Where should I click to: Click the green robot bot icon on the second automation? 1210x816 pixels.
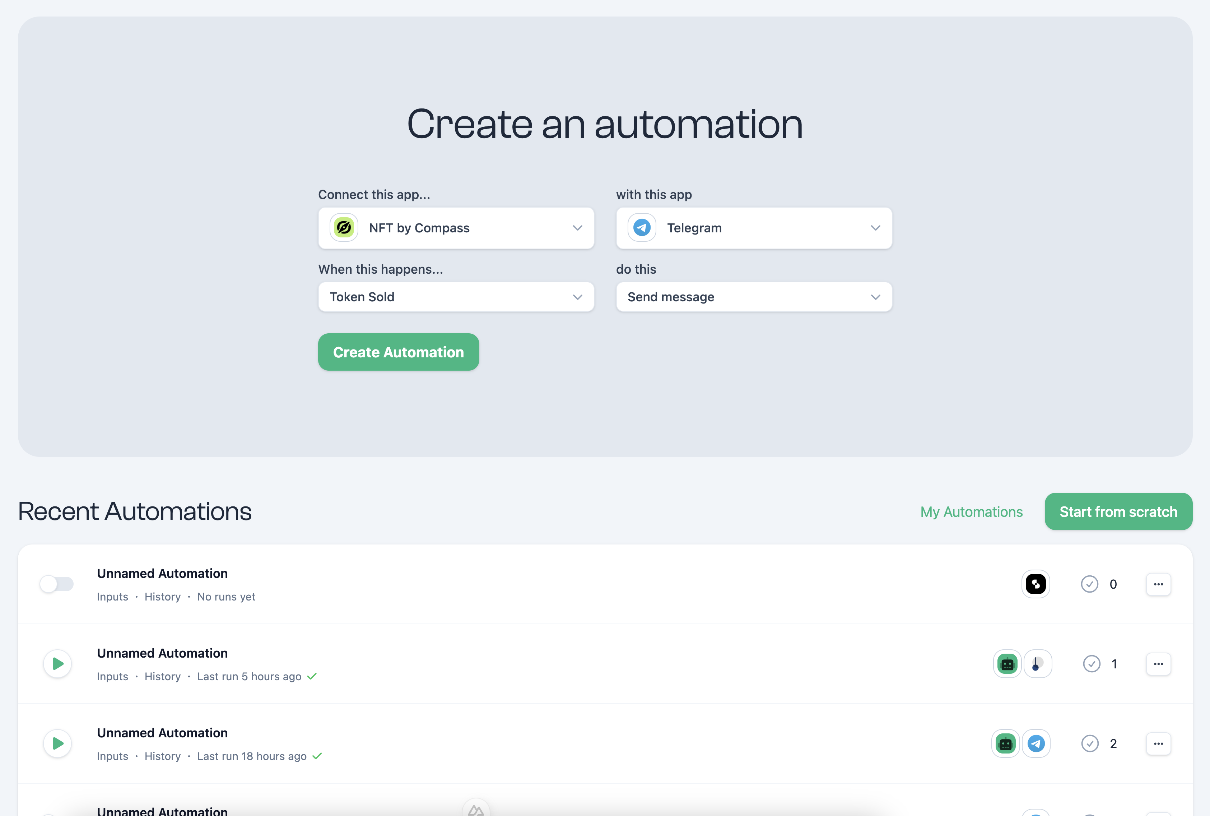click(1007, 663)
